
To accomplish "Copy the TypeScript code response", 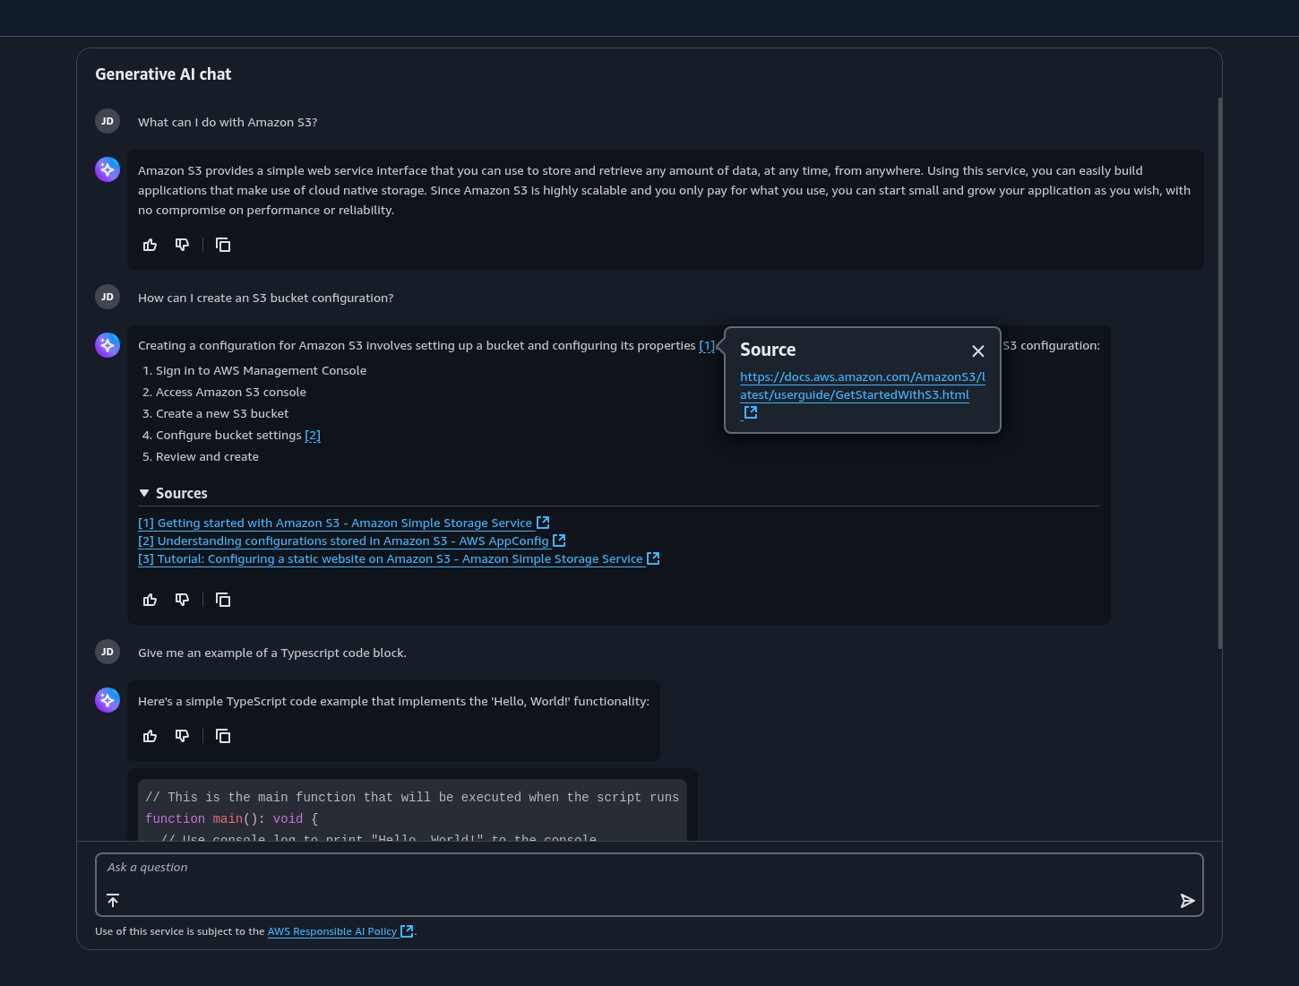I will [x=222, y=736].
